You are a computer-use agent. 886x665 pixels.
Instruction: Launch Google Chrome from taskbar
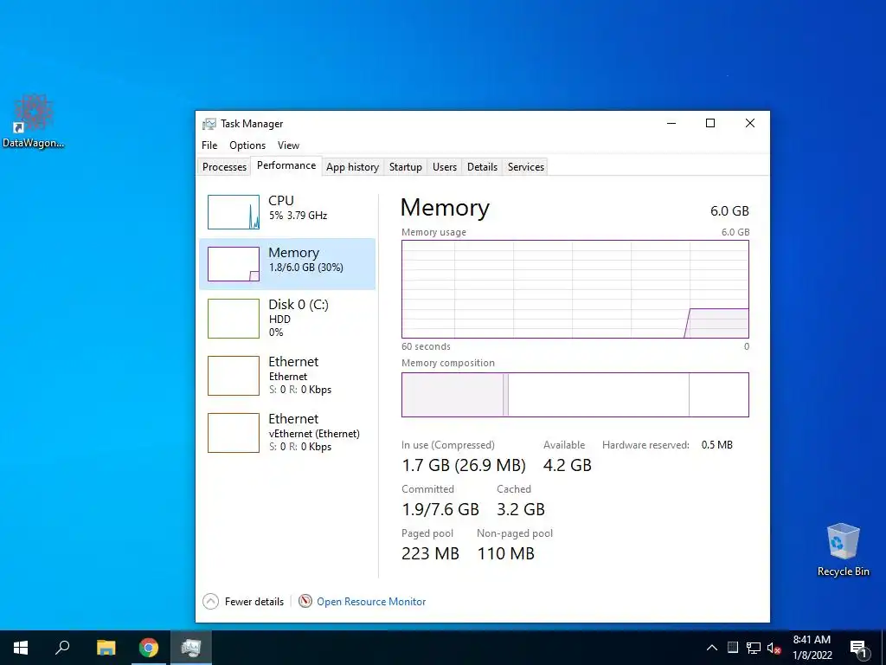[149, 648]
